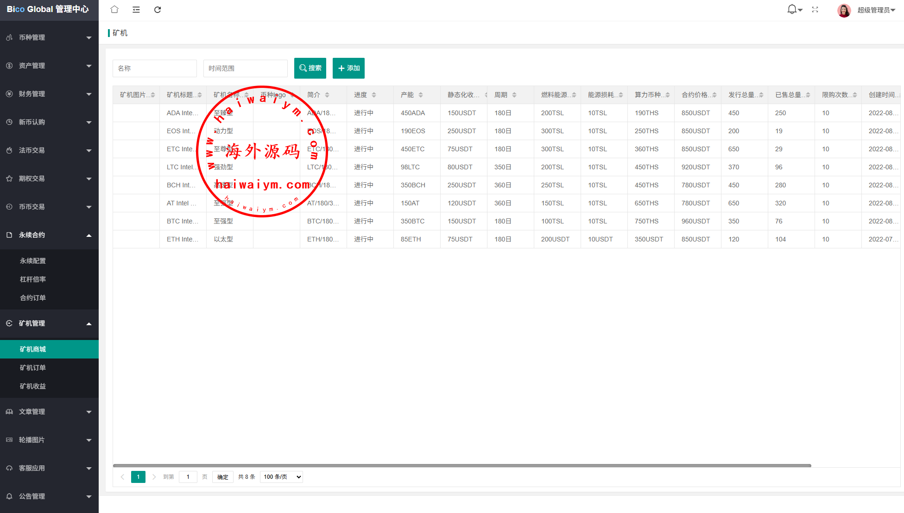This screenshot has height=513, width=904.
Task: Click the refresh page icon
Action: pos(158,10)
